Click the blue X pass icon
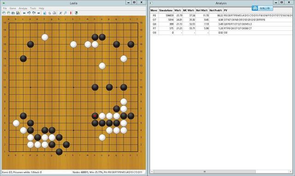The height and width of the screenshot is (176, 295). [60, 13]
